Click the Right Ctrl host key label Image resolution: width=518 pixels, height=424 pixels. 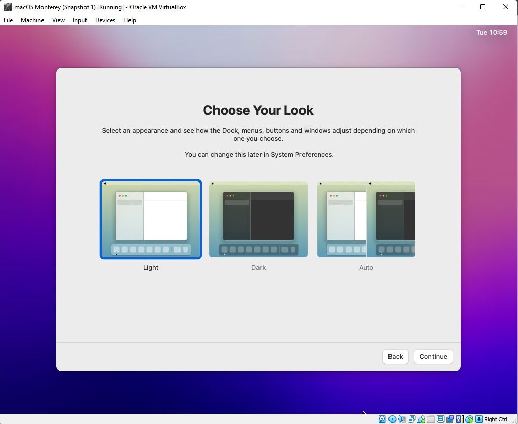point(496,419)
